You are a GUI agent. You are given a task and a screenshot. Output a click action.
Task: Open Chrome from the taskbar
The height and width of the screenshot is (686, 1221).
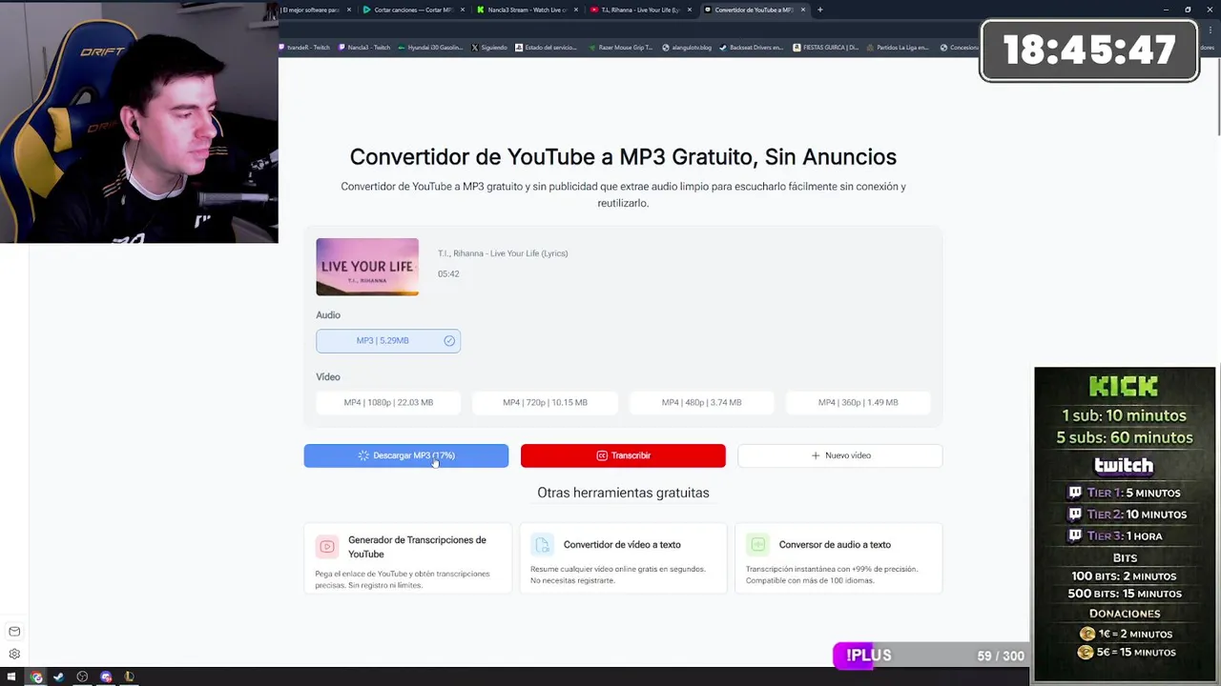point(36,677)
